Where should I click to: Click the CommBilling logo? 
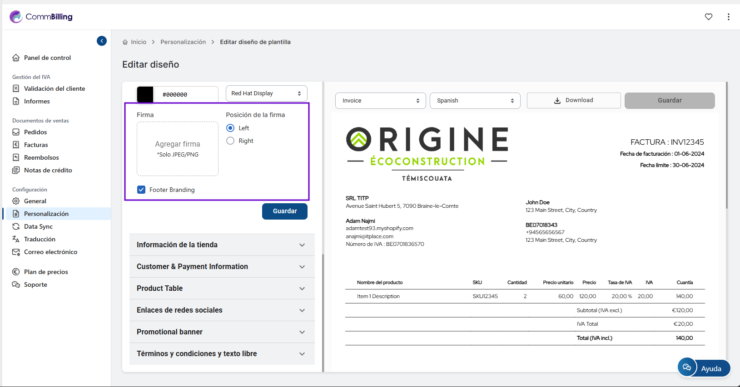[41, 17]
